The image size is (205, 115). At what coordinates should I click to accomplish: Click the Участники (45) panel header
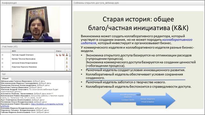[36, 47]
